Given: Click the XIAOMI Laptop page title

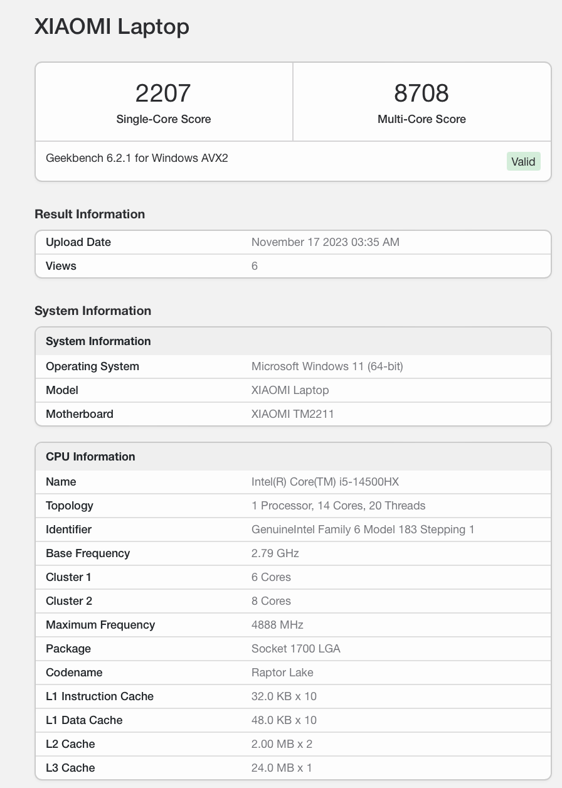Looking at the screenshot, I should pos(112,26).
